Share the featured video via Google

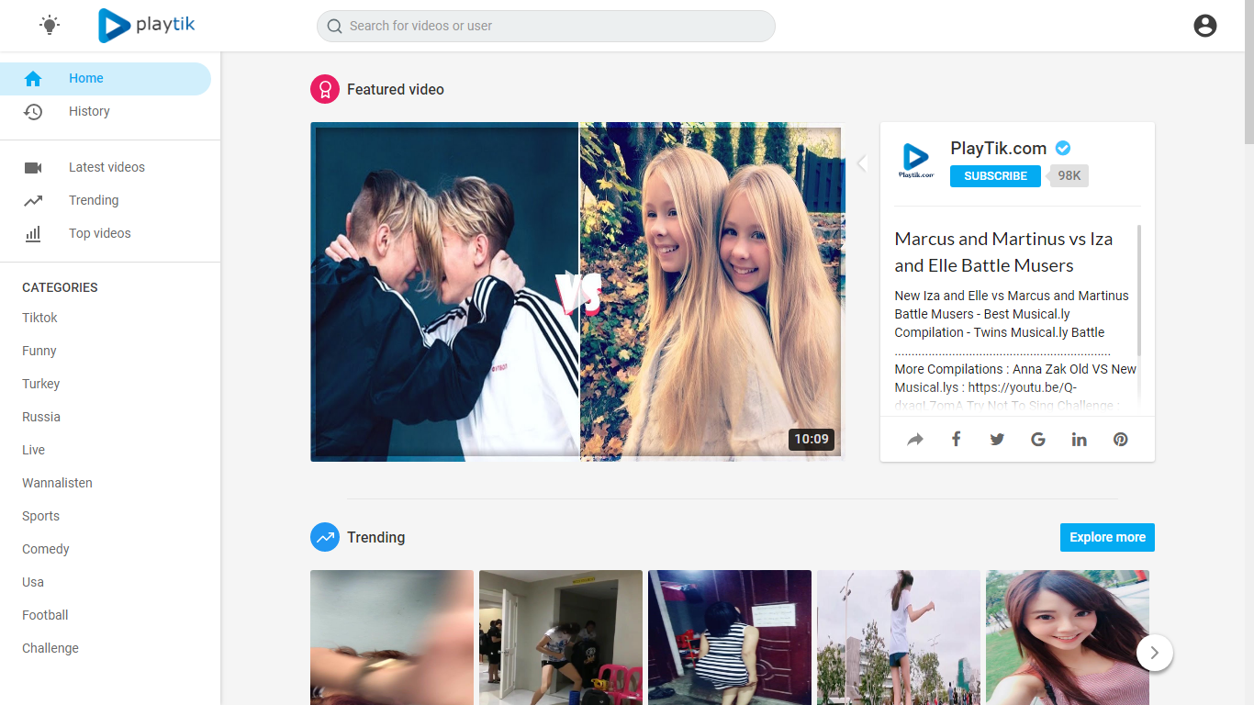1037,439
